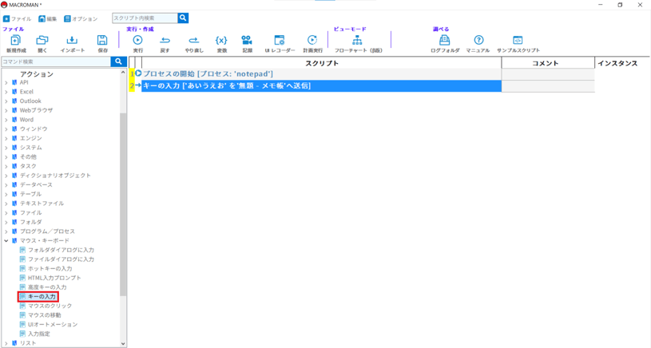Open the 編集 menu
Image resolution: width=651 pixels, height=348 pixels.
[47, 18]
